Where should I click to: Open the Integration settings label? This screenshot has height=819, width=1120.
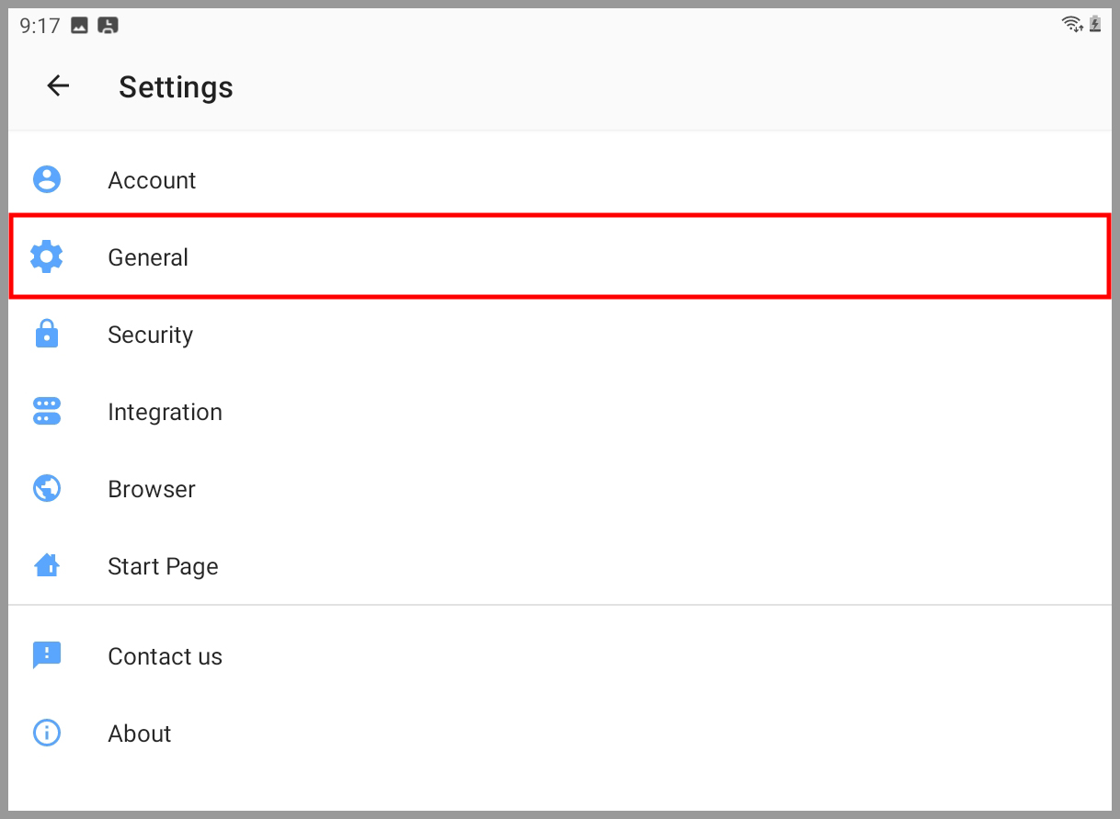click(x=166, y=412)
